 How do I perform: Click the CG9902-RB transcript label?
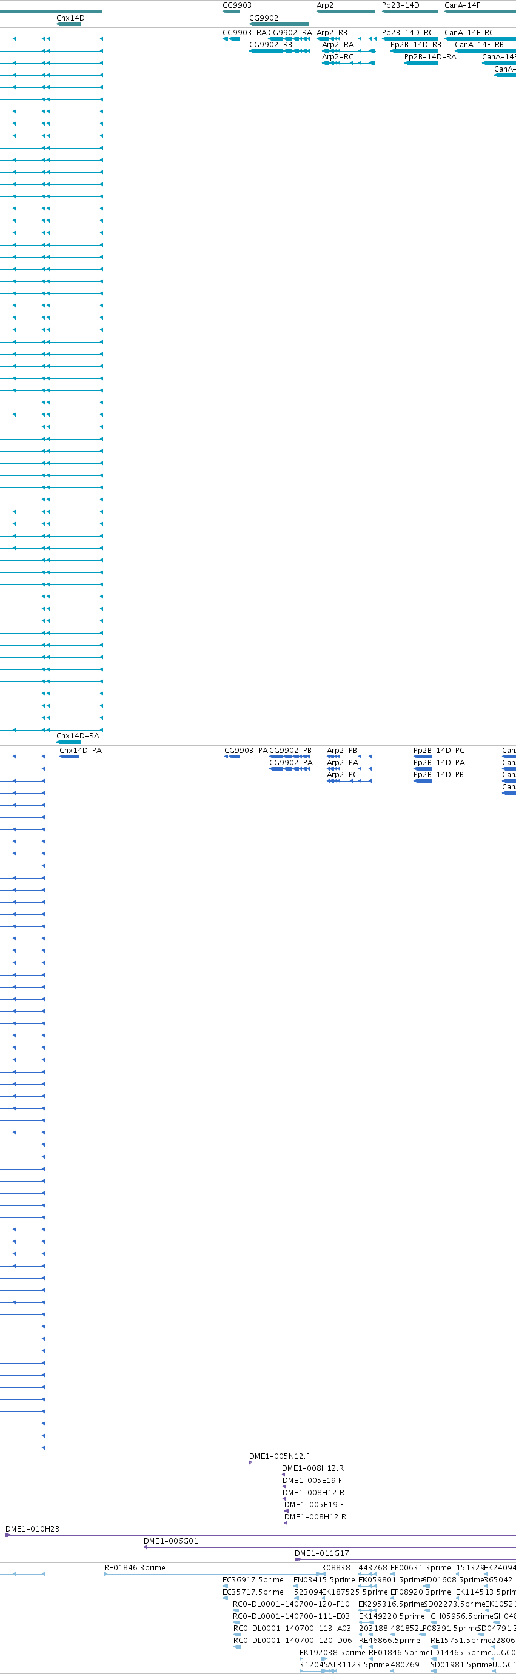pyautogui.click(x=270, y=45)
